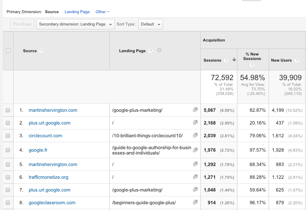Screen dimensions: 306x210
Task: Open the Sort Type Default dropdown
Action: 150,24
